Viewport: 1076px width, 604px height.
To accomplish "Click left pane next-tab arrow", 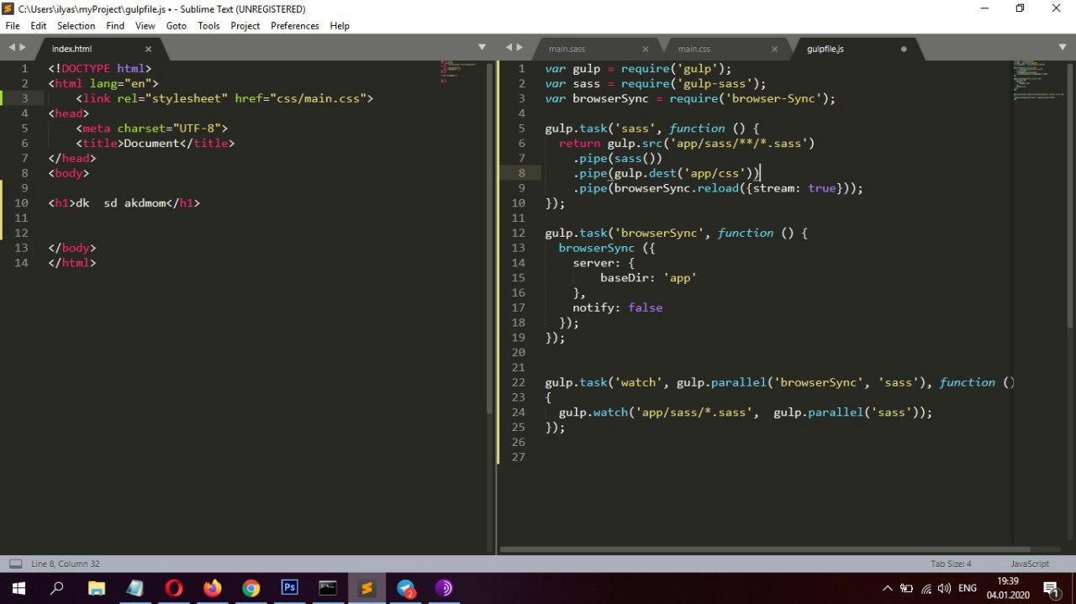I will tap(23, 48).
